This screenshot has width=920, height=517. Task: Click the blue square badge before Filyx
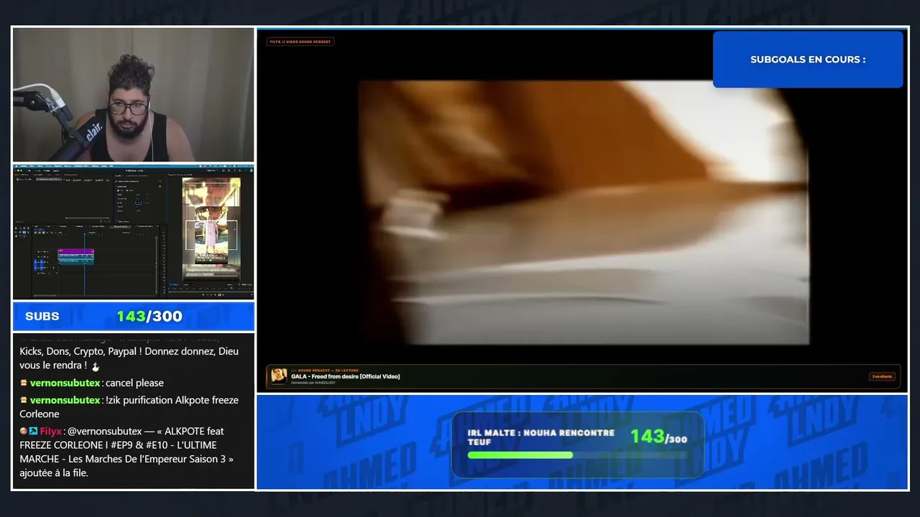(x=33, y=432)
